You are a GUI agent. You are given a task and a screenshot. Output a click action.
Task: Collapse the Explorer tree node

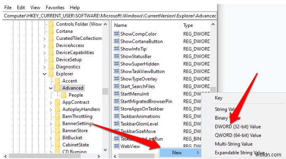[x=44, y=74]
